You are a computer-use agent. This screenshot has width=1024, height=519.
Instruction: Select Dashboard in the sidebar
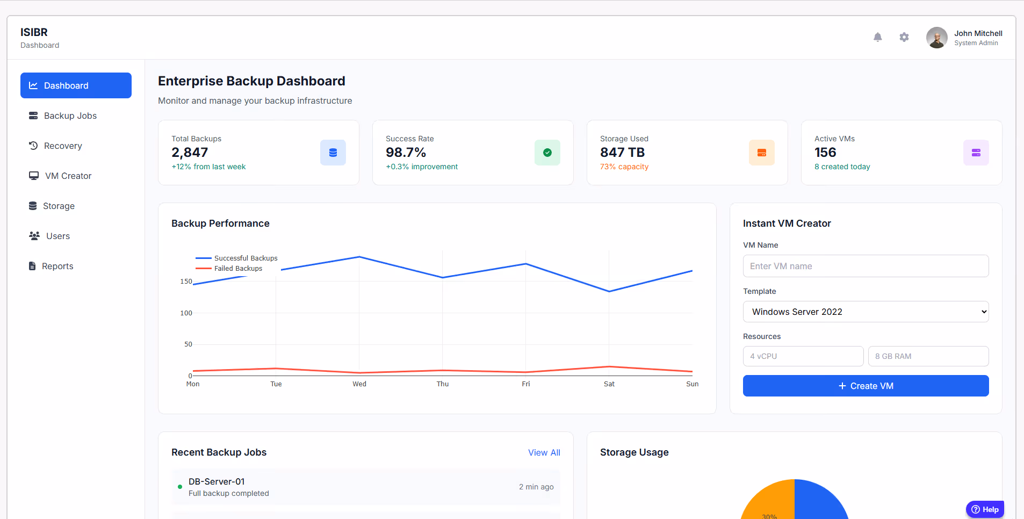(x=76, y=85)
